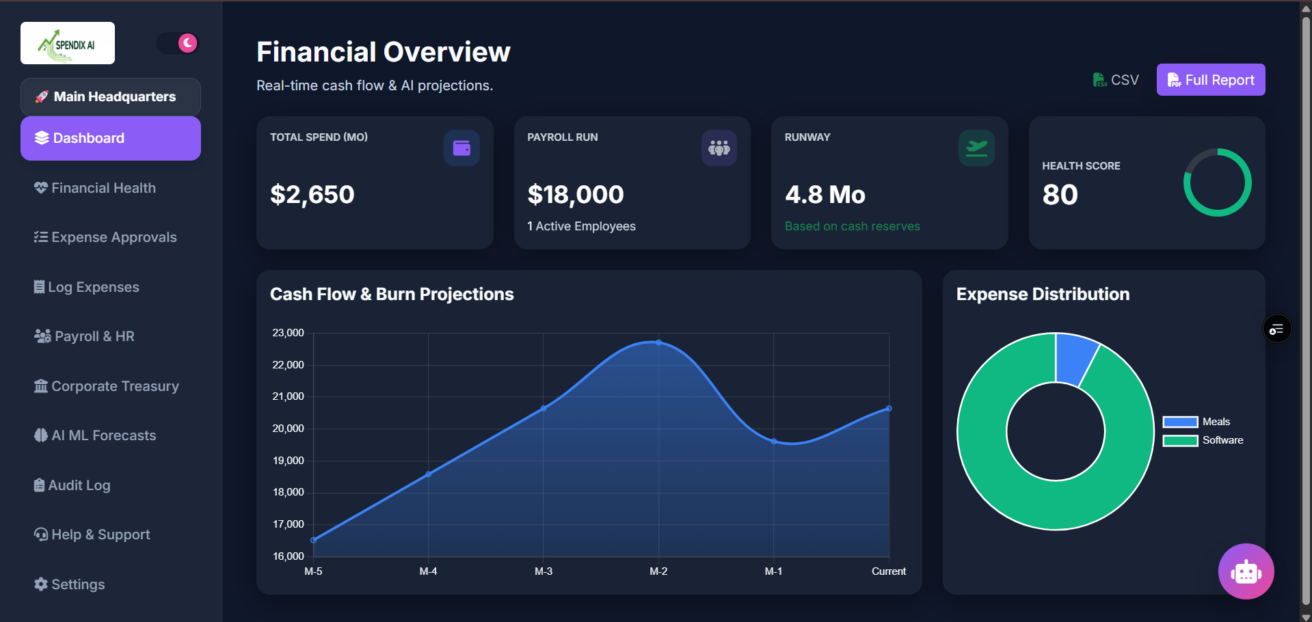The height and width of the screenshot is (622, 1312).
Task: Open Expense Approvals from sidebar
Action: point(113,236)
